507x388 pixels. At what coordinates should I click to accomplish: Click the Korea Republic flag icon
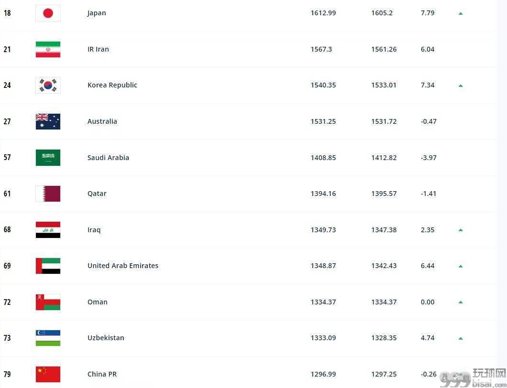pyautogui.click(x=48, y=85)
